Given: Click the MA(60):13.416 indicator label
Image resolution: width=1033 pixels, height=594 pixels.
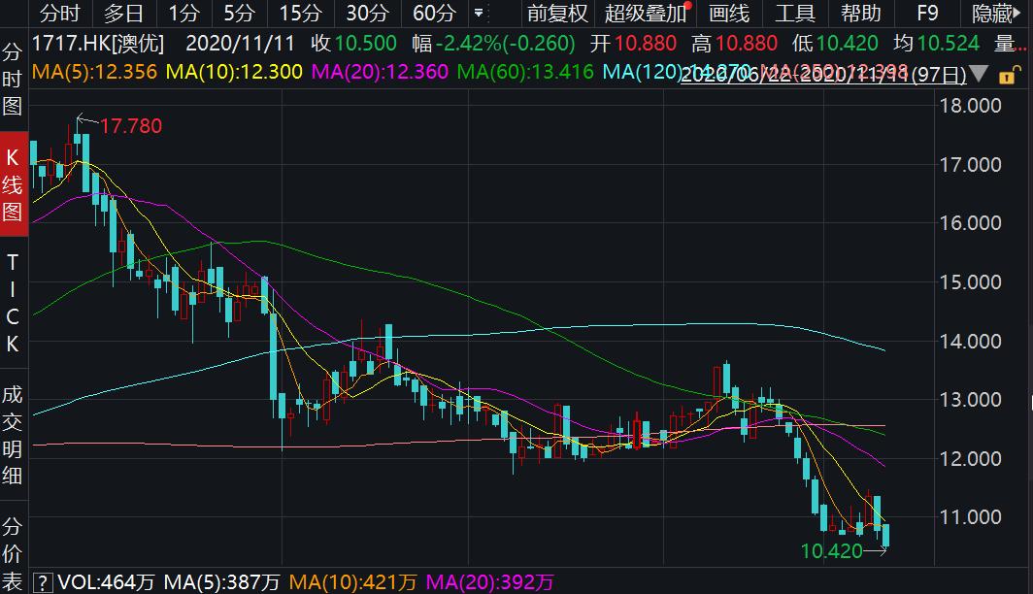Looking at the screenshot, I should click(x=525, y=71).
